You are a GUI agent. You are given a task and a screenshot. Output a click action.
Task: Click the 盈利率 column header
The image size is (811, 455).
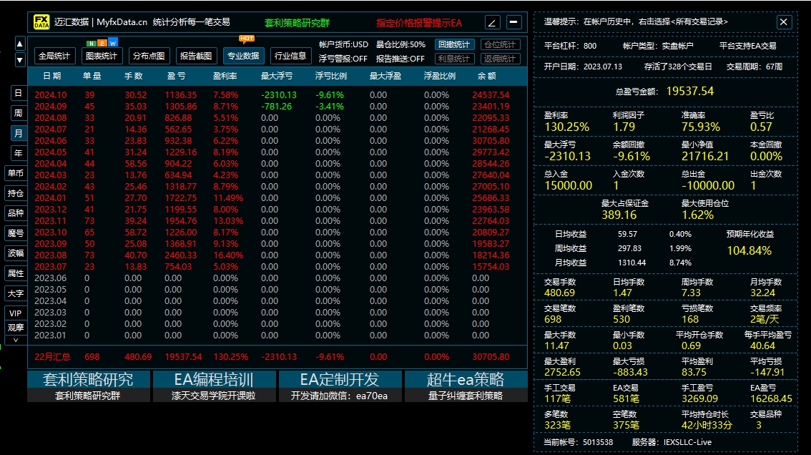coord(225,76)
